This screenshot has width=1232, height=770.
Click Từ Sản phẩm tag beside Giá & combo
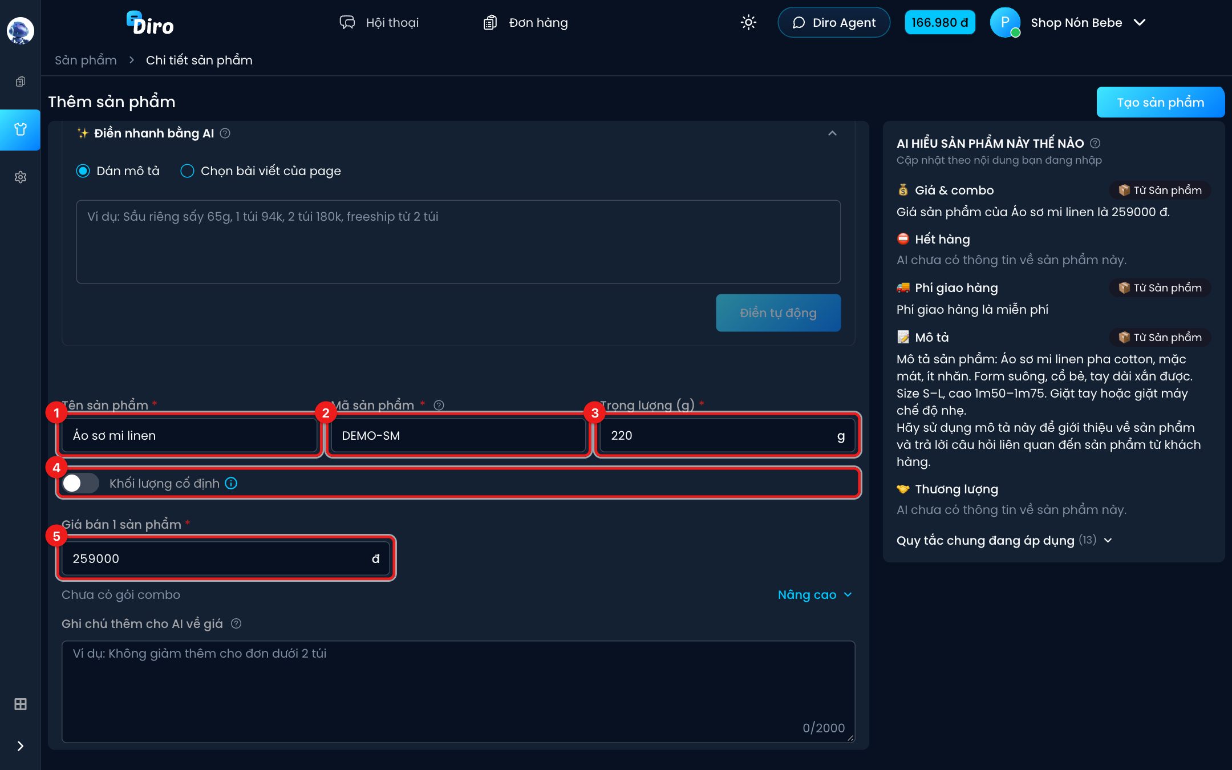pos(1160,190)
